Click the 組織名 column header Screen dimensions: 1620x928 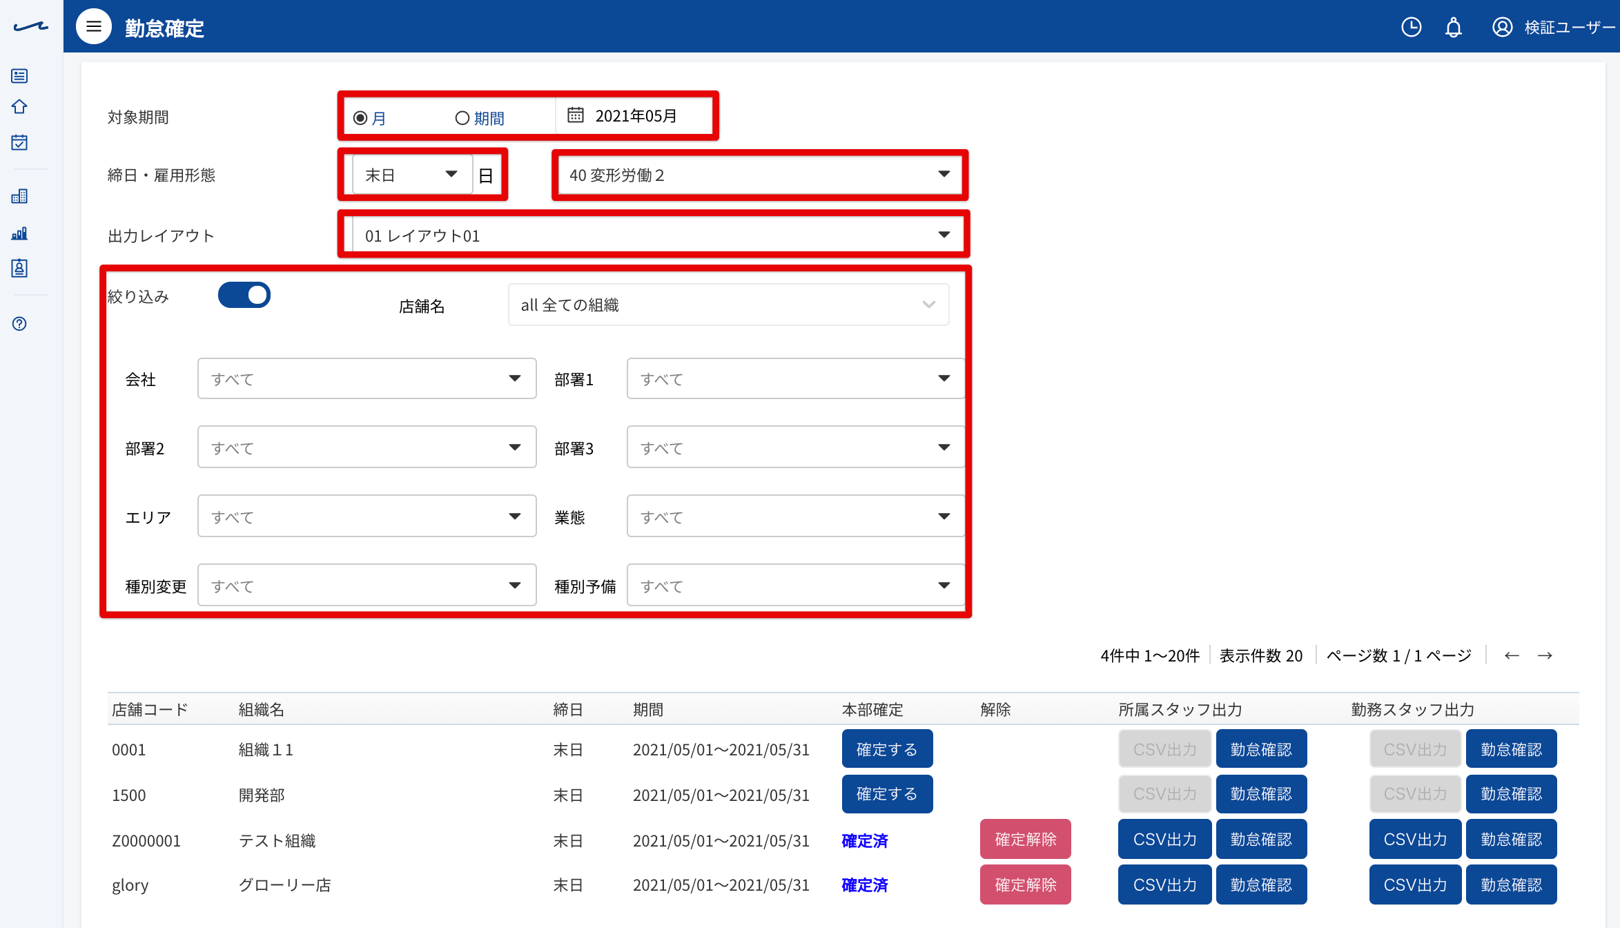coord(262,709)
